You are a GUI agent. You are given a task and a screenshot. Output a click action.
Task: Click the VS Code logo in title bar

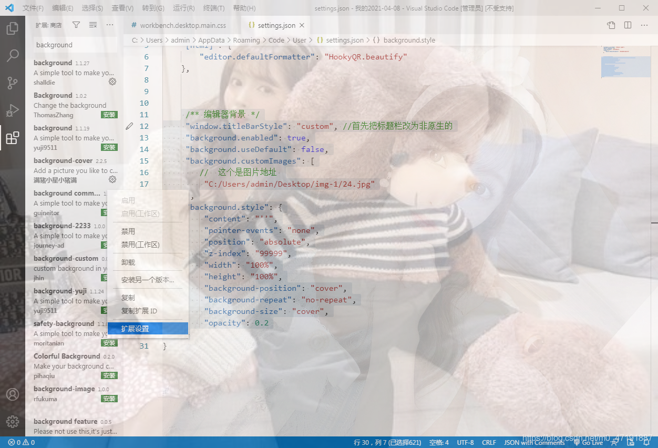[x=9, y=8]
